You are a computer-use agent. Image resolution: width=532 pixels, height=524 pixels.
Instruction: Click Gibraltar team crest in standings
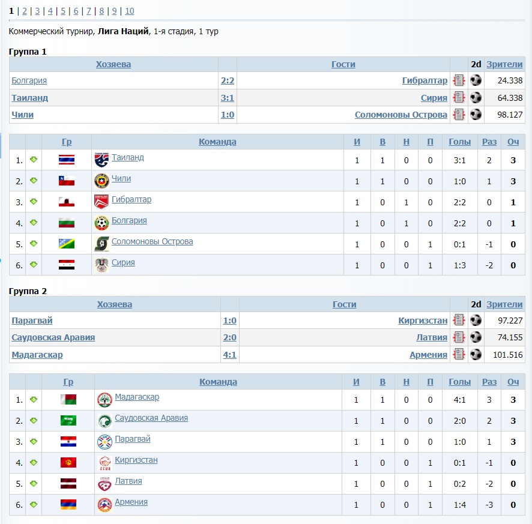[x=101, y=202]
